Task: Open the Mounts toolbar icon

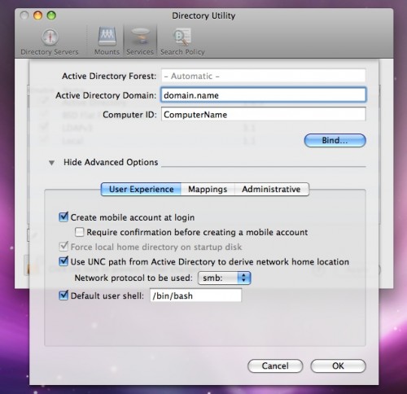Action: 107,42
